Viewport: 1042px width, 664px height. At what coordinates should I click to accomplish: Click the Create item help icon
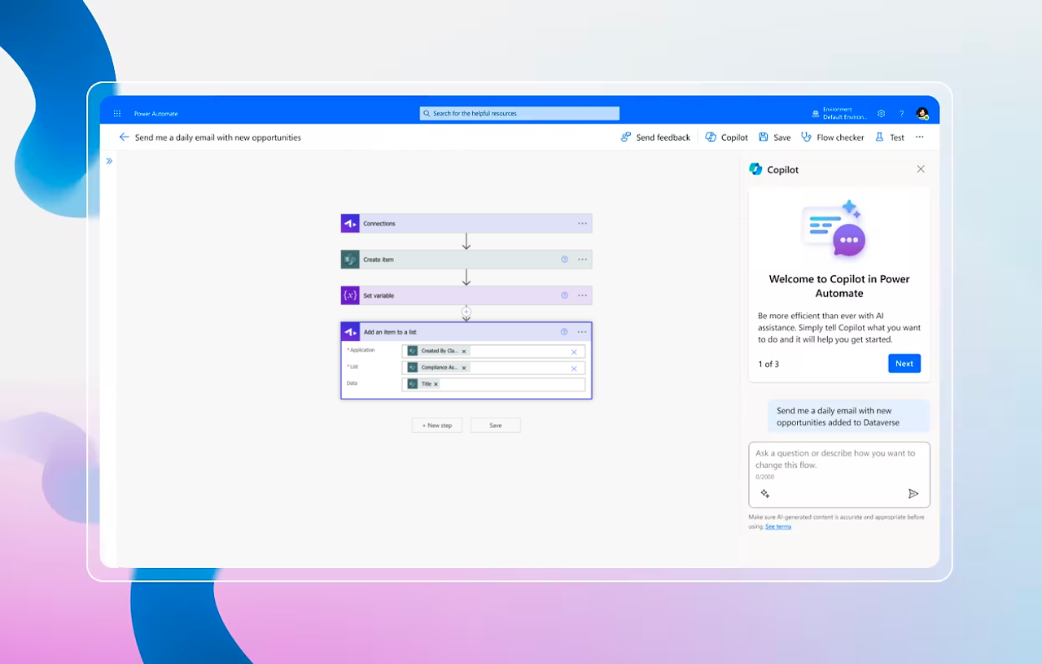tap(564, 260)
